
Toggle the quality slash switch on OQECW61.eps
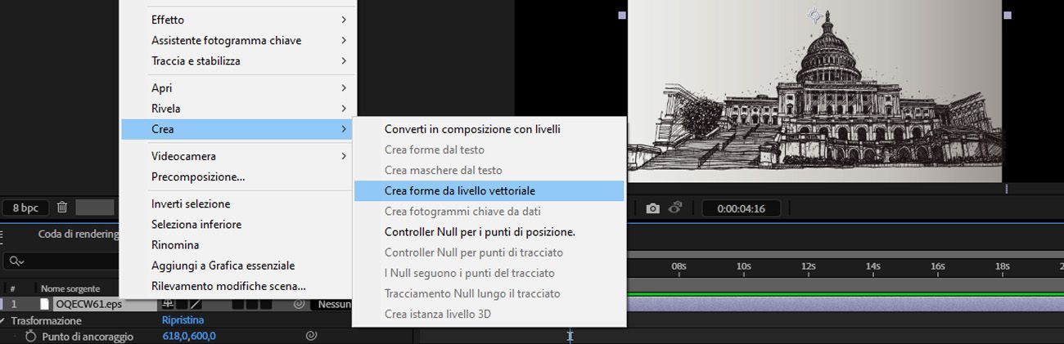tap(195, 304)
